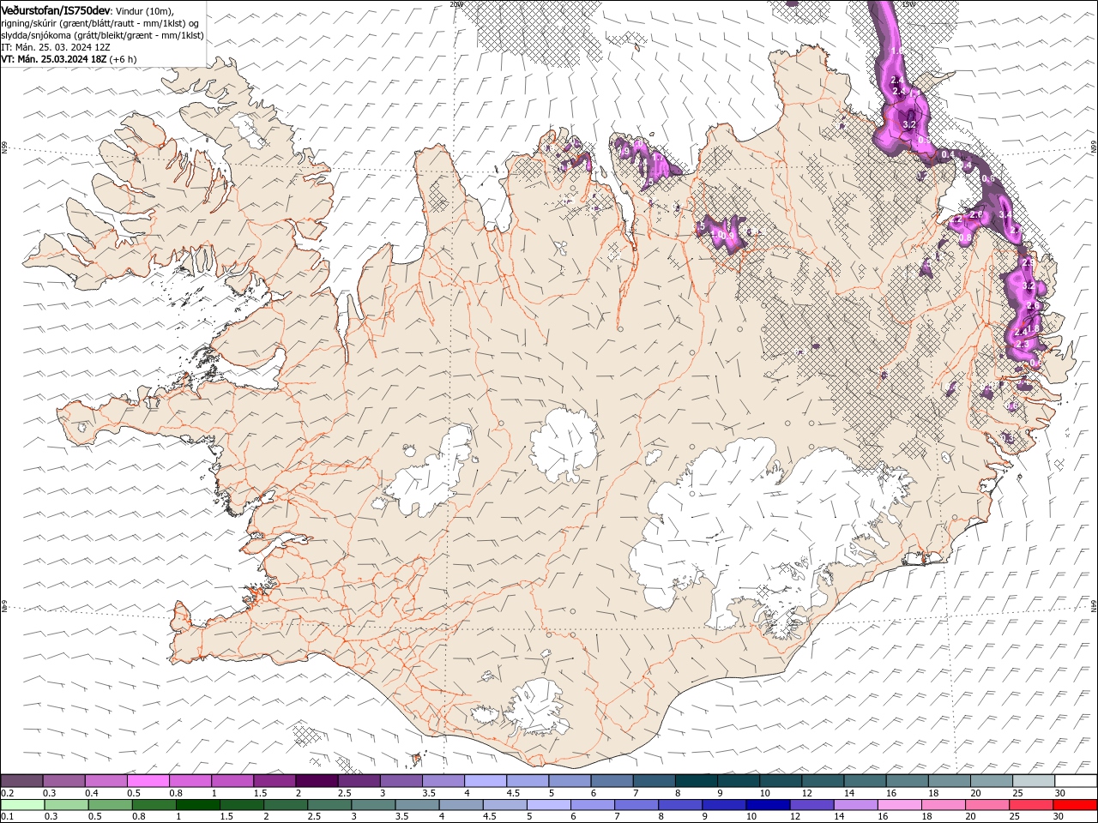The width and height of the screenshot is (1098, 823).
Task: Pick the dark teal 8 swatch in upper legend row
Action: pyautogui.click(x=697, y=781)
